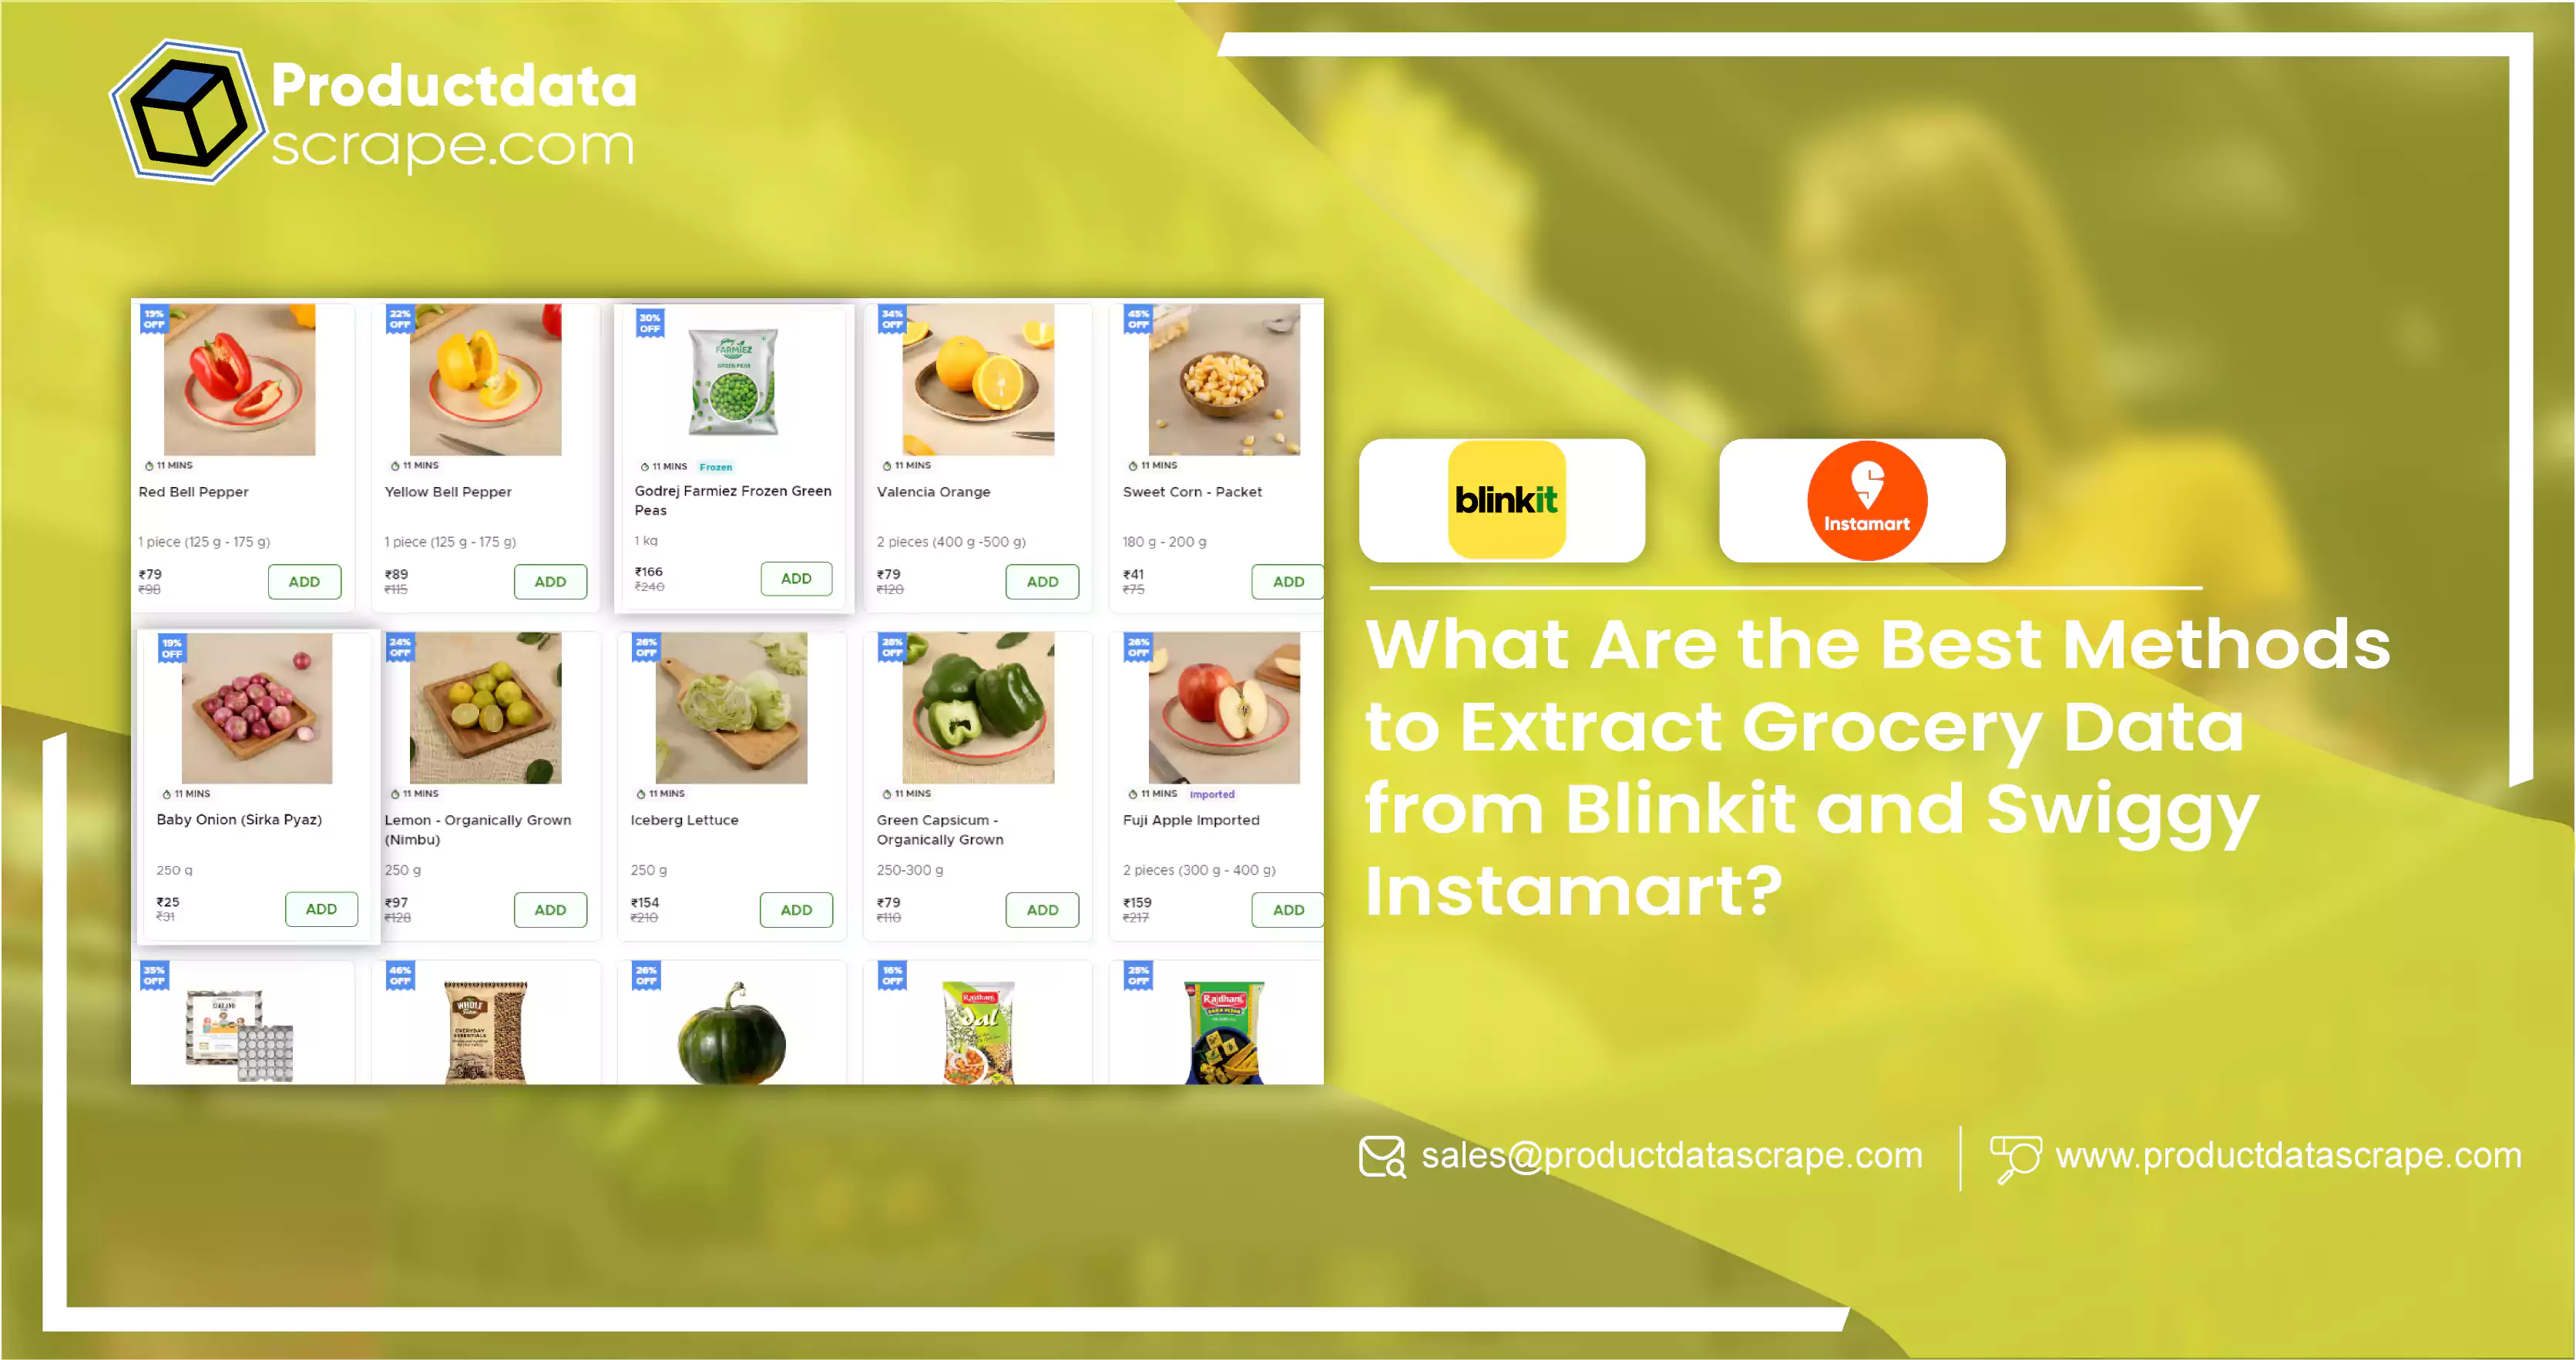
Task: Click ADD button for Yellow Bell Pepper
Action: [x=550, y=581]
